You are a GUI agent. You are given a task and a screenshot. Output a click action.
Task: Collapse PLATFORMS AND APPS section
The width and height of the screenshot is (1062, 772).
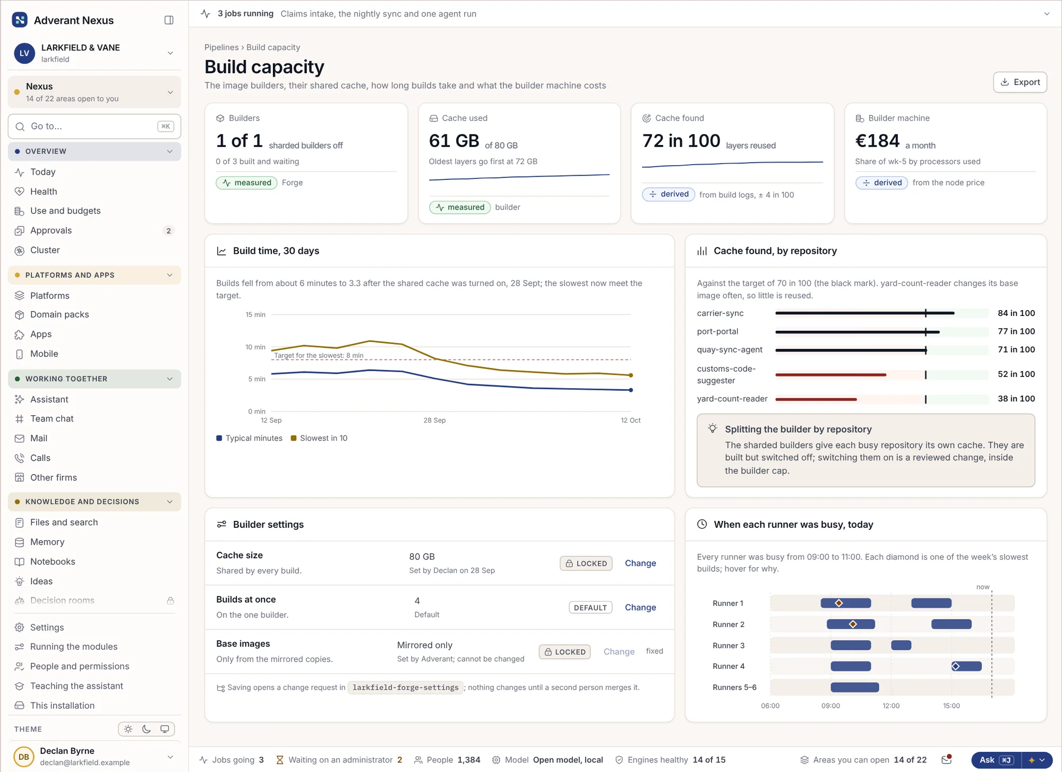[95, 275]
